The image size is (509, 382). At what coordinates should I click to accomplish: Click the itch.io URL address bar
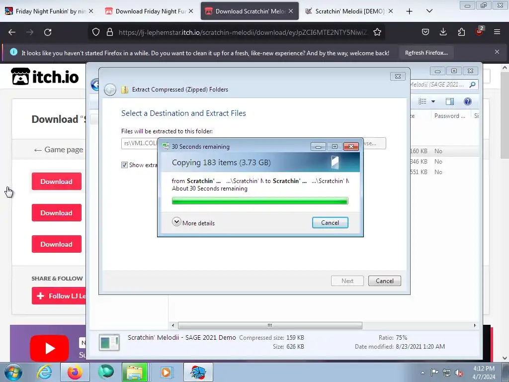(x=243, y=32)
